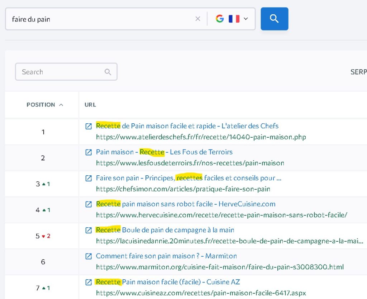This screenshot has width=367, height=299.
Task: Click position 3 up 1 cell
Action: coord(42,184)
